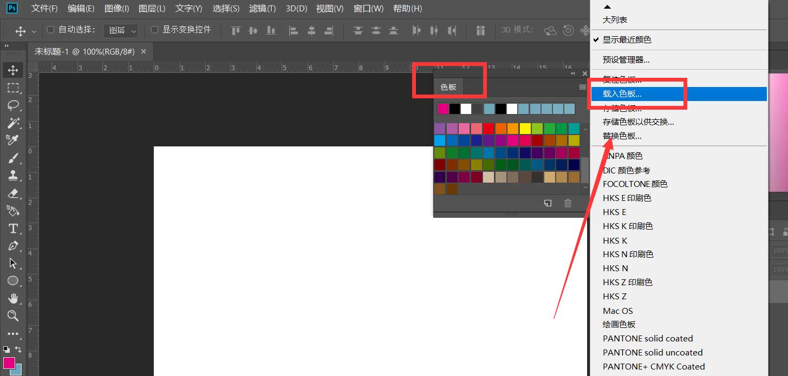Open Move tool preset picker arrow
The height and width of the screenshot is (376, 788).
point(34,31)
